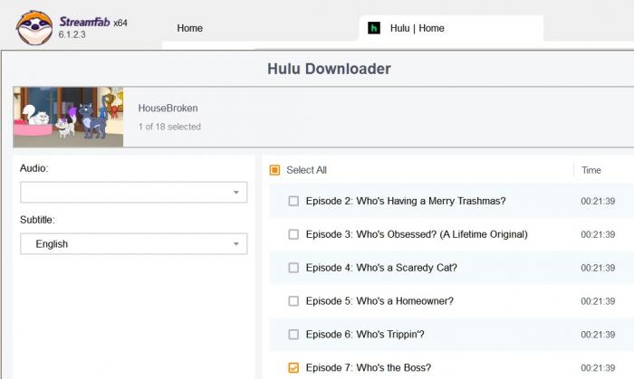Check Episode 5: Who's a Homeowner? checkbox
The height and width of the screenshot is (379, 634).
pyautogui.click(x=293, y=301)
